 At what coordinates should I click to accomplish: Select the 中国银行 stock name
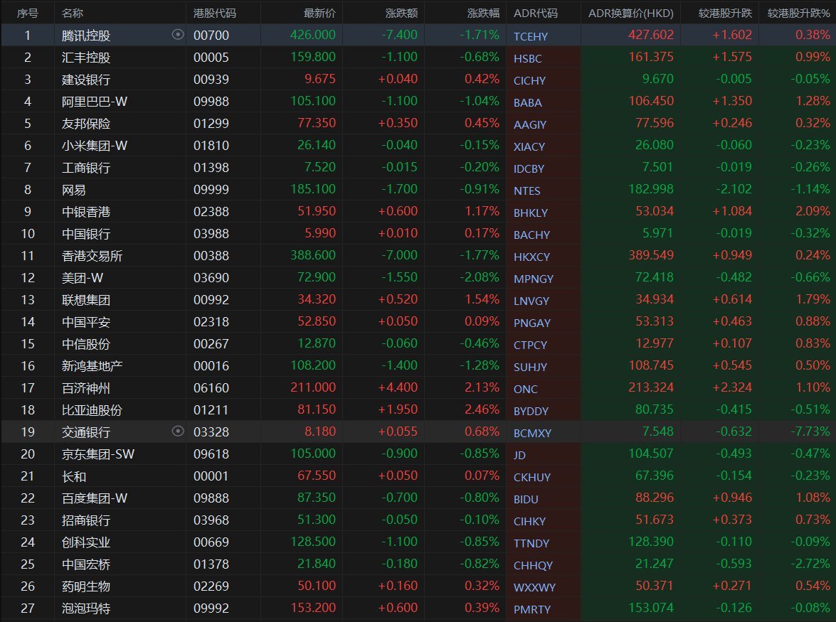[x=86, y=234]
